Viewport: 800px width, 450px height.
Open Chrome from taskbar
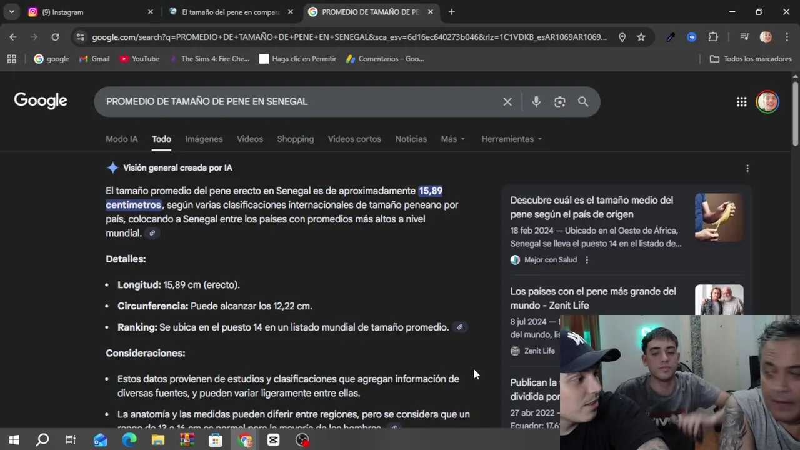pos(245,440)
